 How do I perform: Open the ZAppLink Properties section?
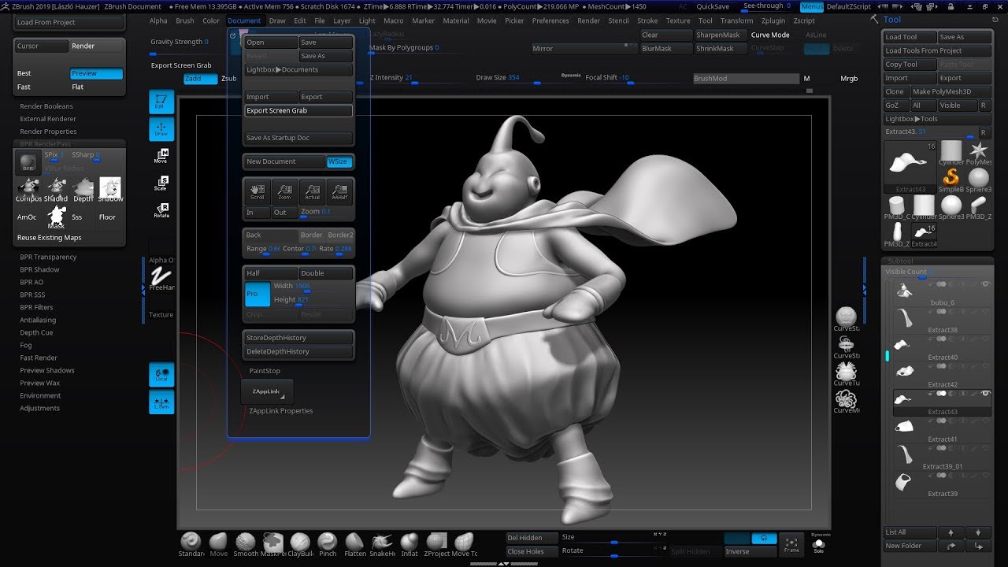(281, 411)
